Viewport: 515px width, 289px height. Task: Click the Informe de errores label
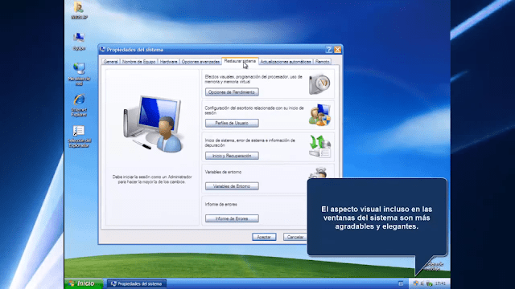click(221, 204)
